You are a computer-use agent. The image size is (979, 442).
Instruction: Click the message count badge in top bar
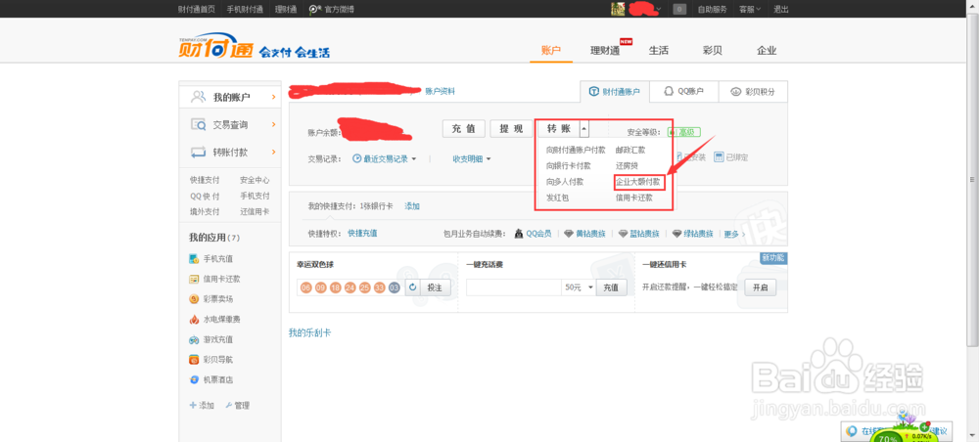click(x=680, y=10)
